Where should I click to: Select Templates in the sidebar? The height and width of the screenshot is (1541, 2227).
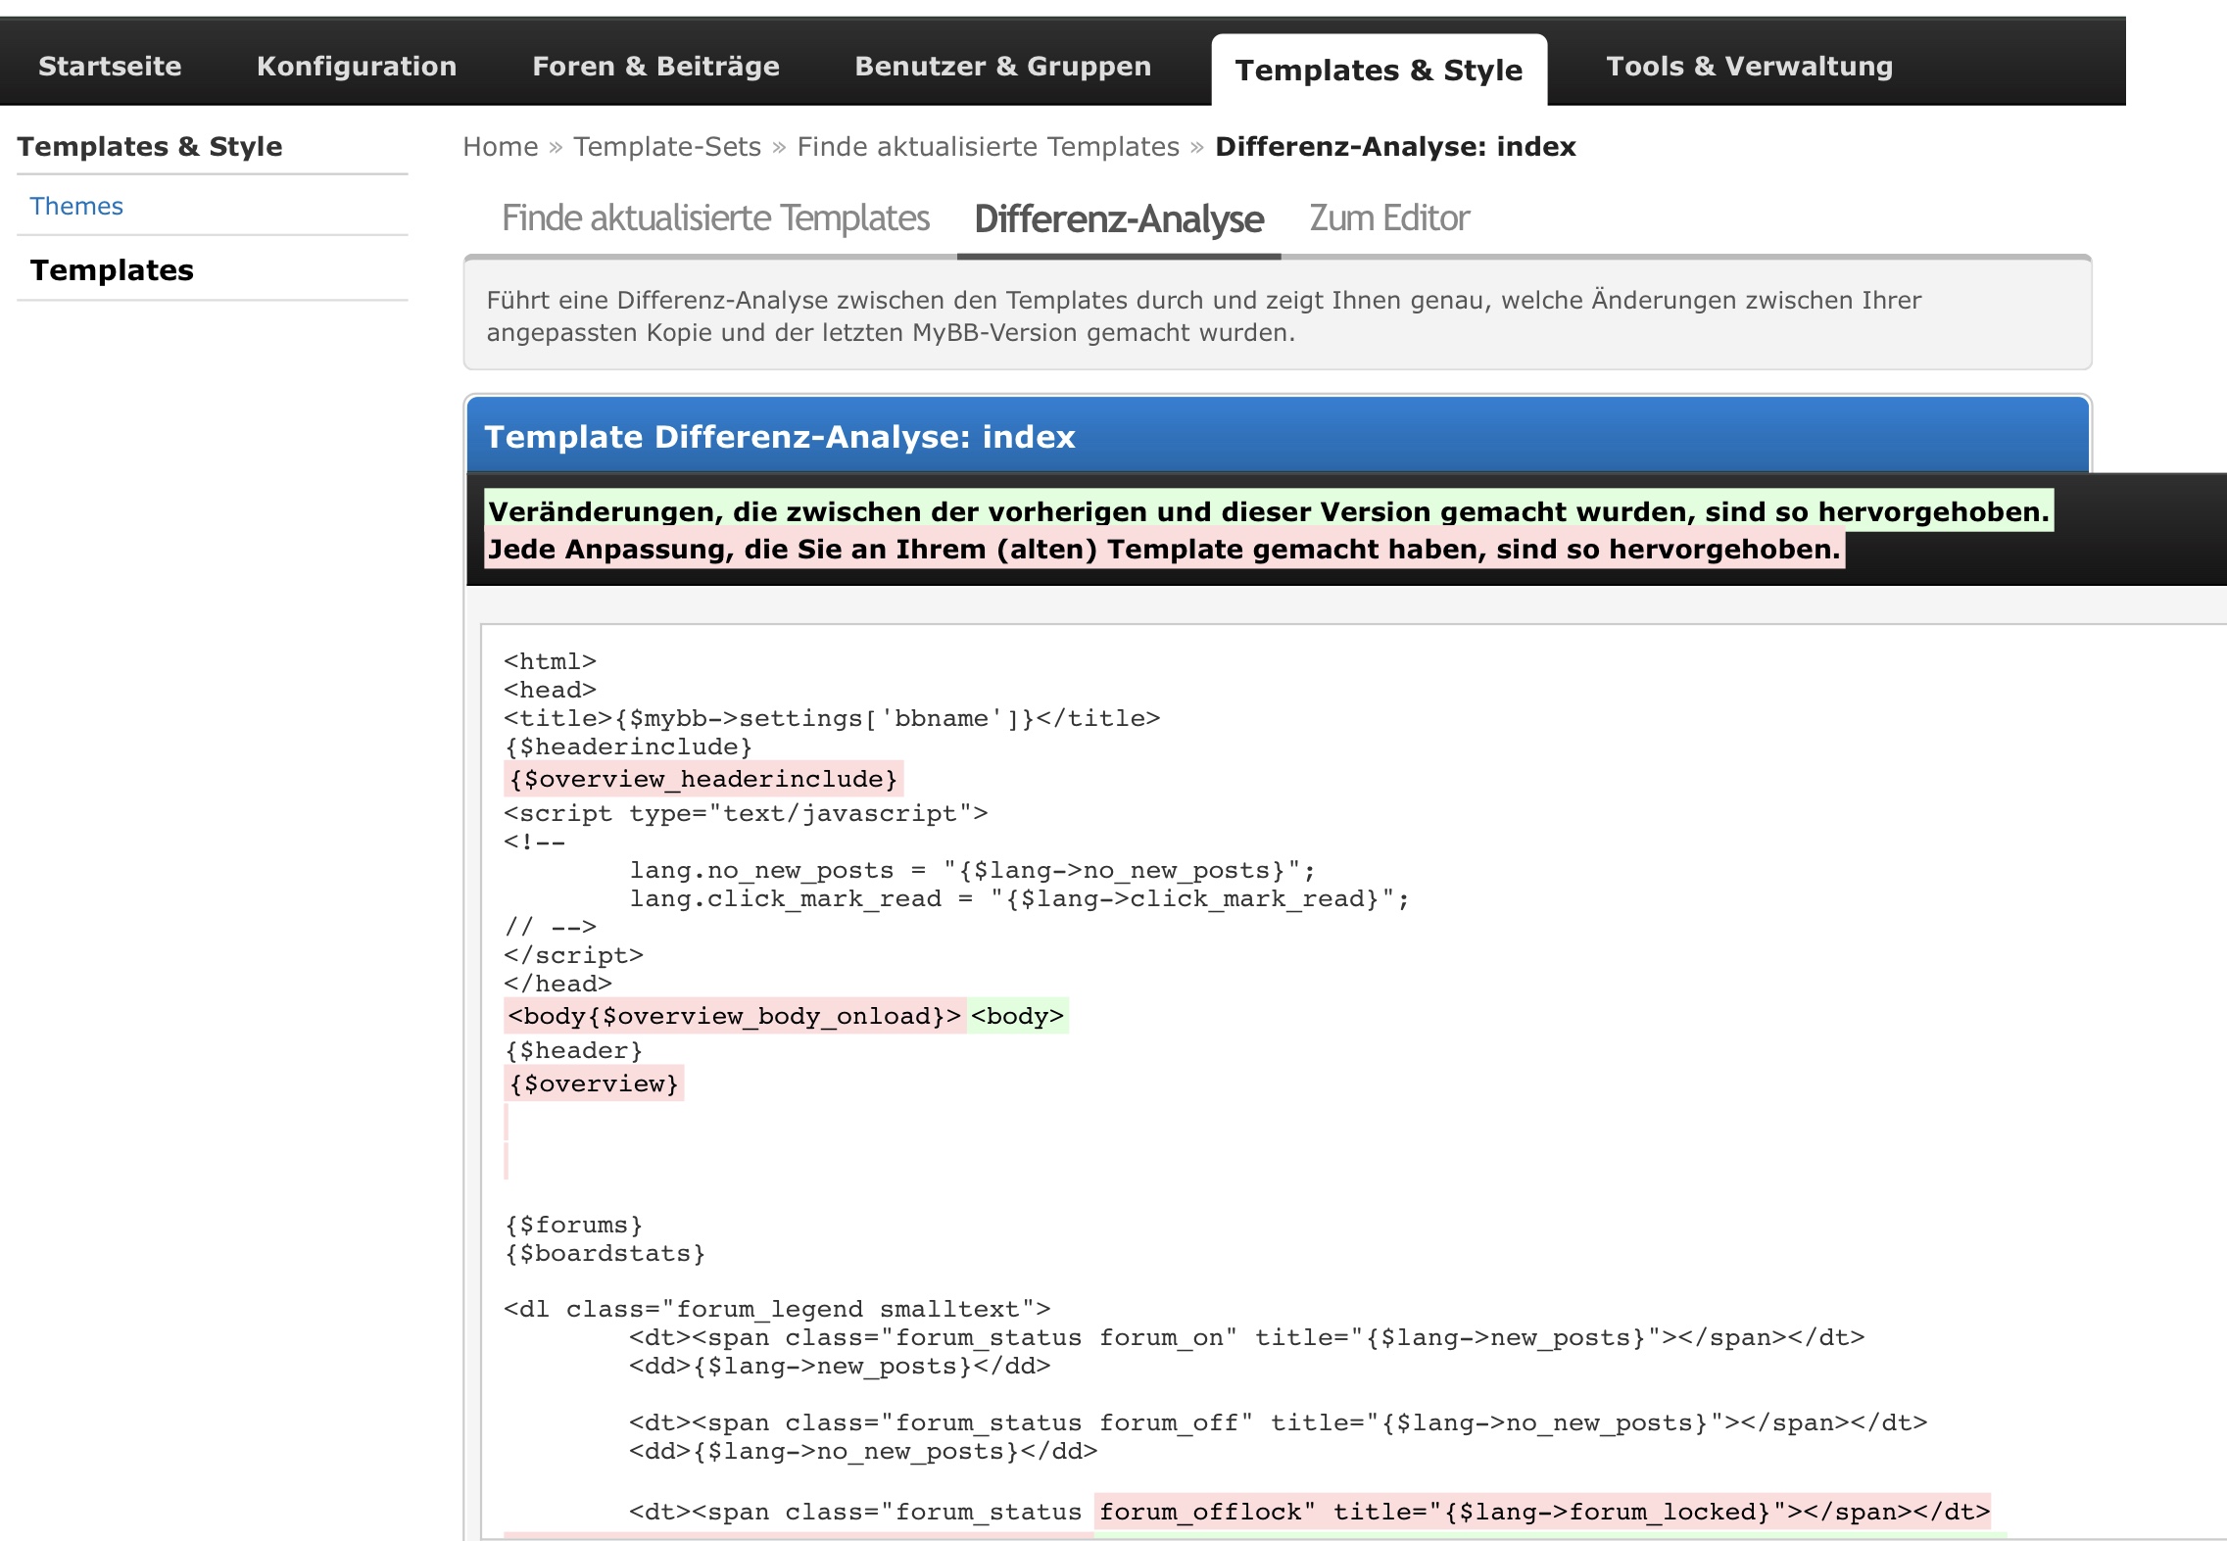(112, 270)
